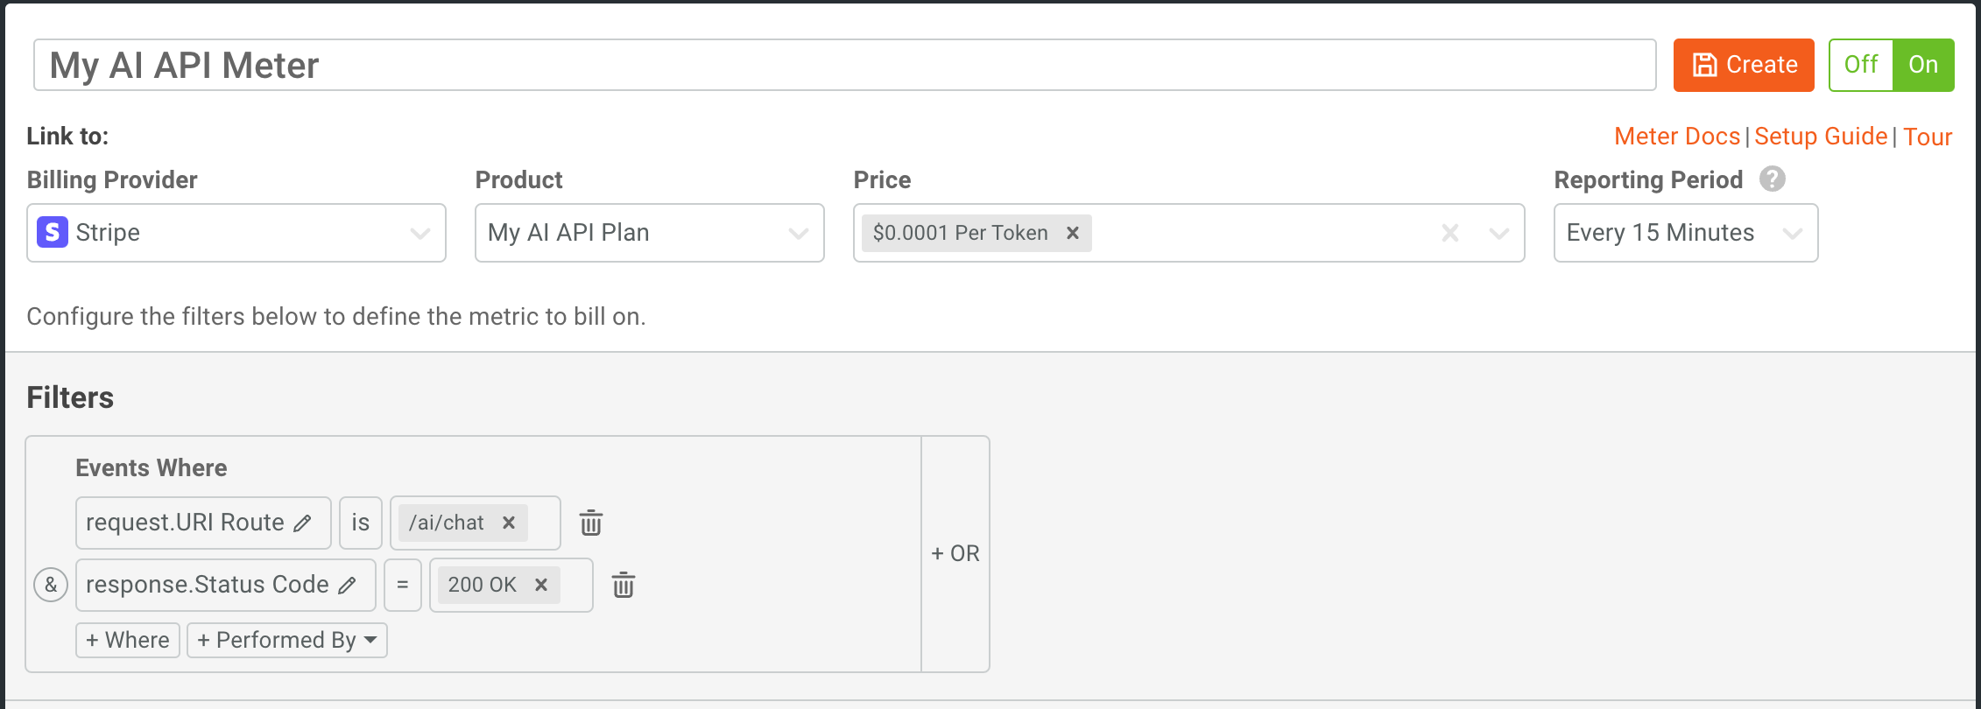The width and height of the screenshot is (1981, 709).
Task: Delete the /ai/chat filter row
Action: (x=591, y=523)
